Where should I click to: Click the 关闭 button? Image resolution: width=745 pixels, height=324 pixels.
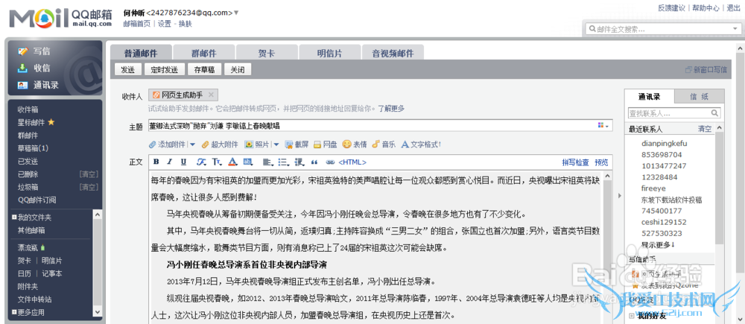[x=238, y=69]
